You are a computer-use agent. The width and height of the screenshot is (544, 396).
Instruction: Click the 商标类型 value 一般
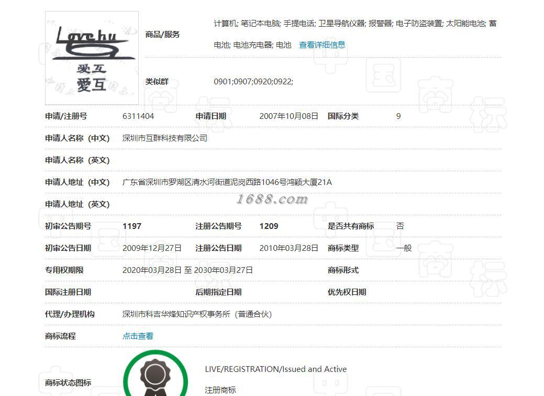click(x=404, y=248)
